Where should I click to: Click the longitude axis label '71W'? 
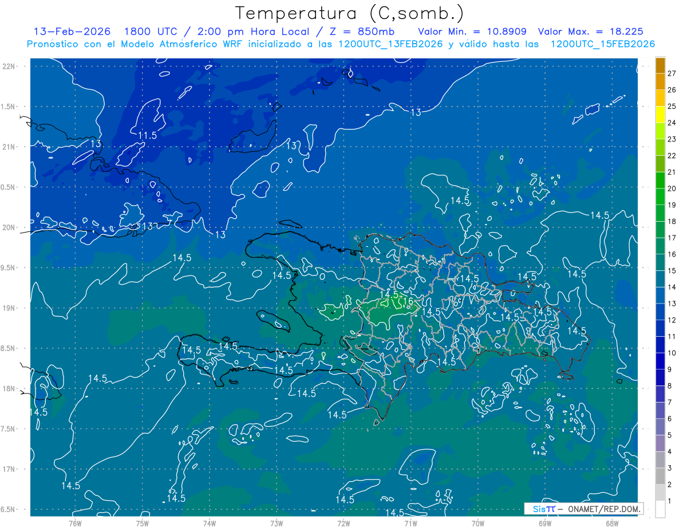410,523
